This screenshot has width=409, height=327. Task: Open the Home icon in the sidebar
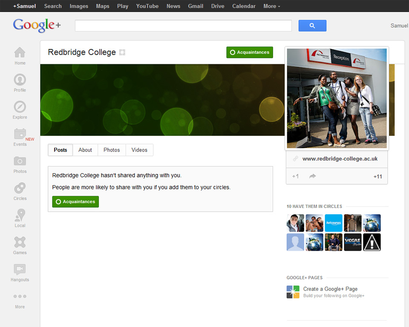coord(20,53)
